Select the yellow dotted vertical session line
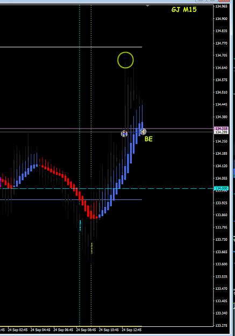 pos(91,166)
